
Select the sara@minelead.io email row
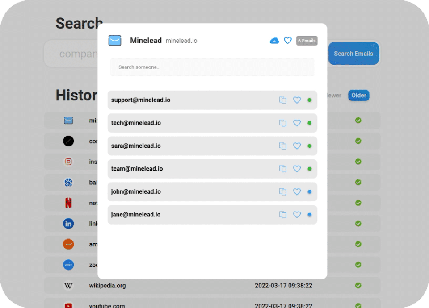(x=188, y=146)
